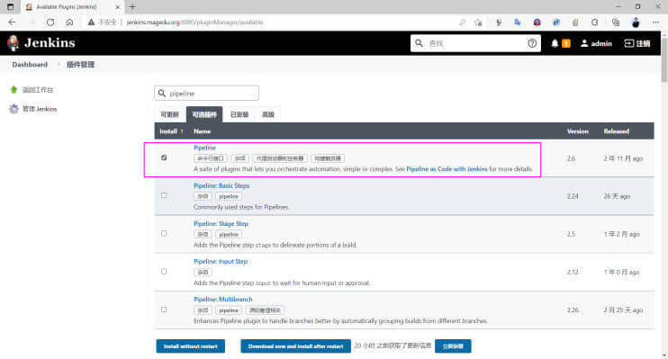Image resolution: width=668 pixels, height=359 pixels.
Task: Click magnifier icon in plugin filter box
Action: 162,93
